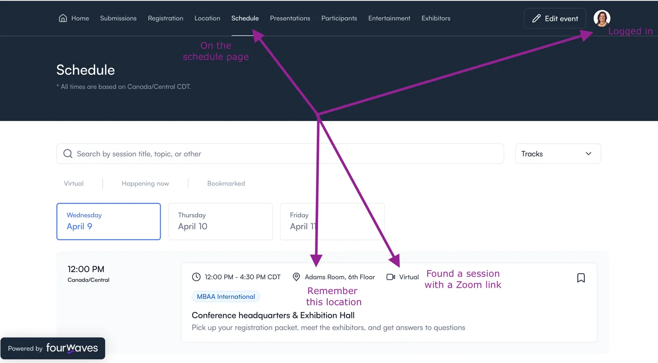
Task: Go to the Exhibitors page
Action: (436, 18)
